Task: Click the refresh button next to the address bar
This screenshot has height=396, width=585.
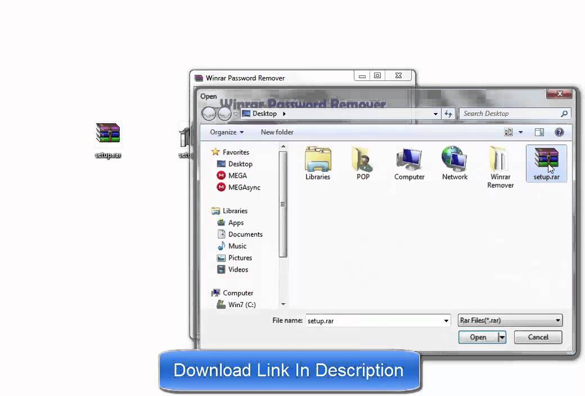Action: point(448,114)
